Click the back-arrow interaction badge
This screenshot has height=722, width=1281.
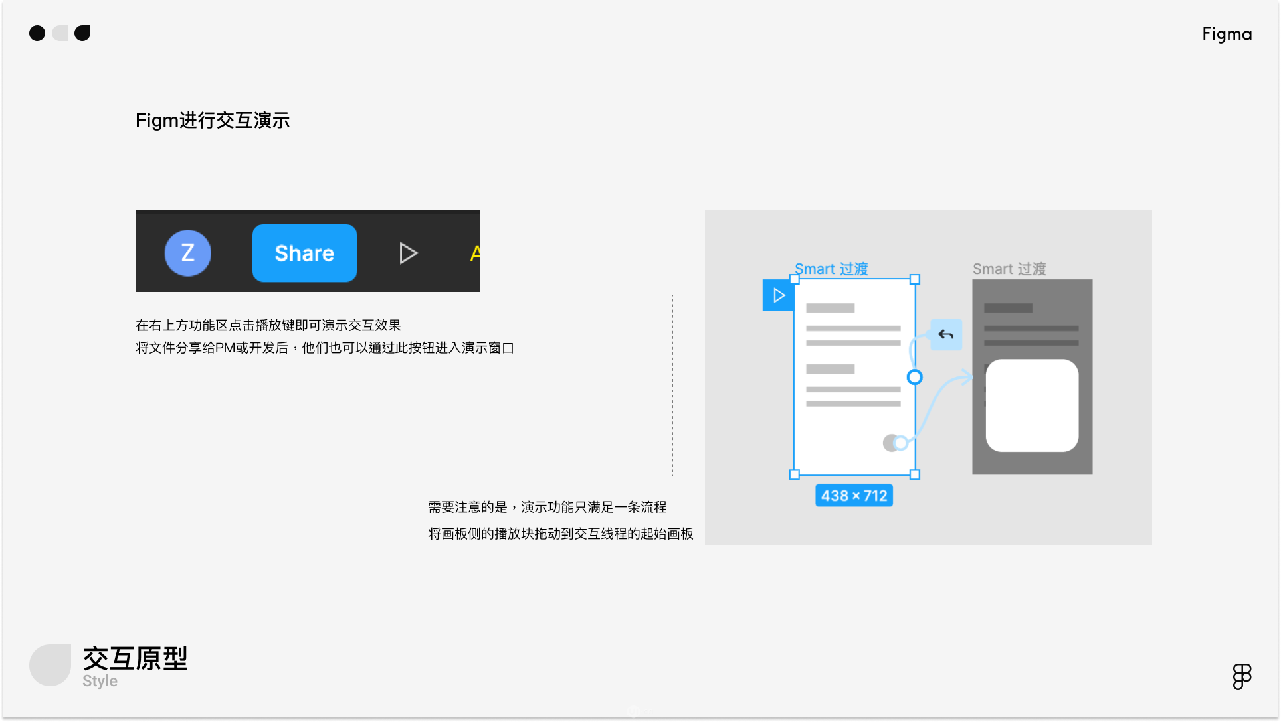pyautogui.click(x=945, y=334)
